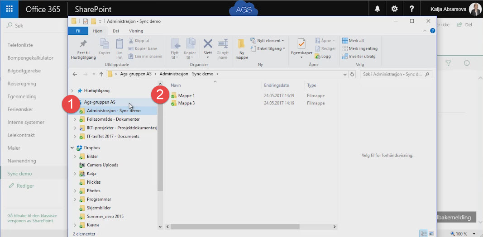Open the Office 365 app launcher grid

(9, 9)
